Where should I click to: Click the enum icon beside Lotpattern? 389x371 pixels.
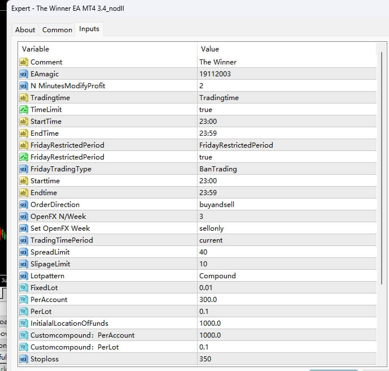[24, 276]
